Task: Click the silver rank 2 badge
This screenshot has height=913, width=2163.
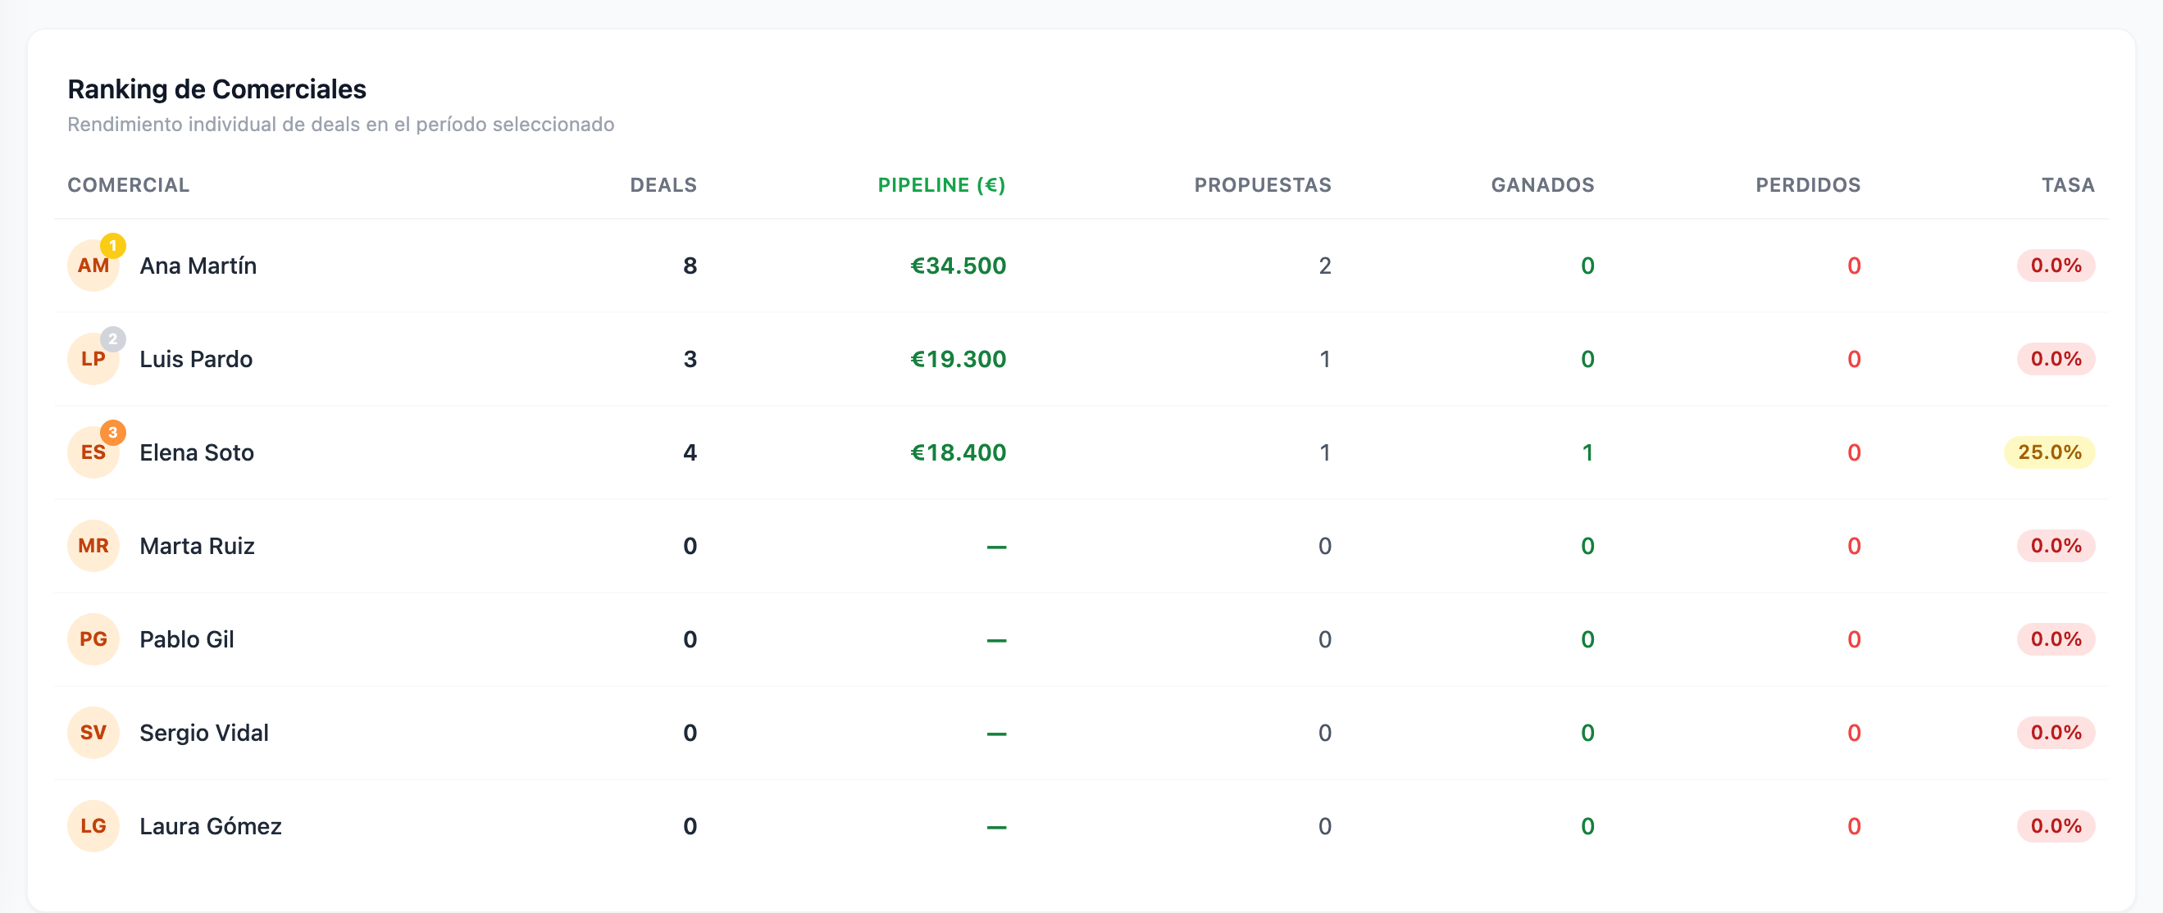Action: (x=113, y=339)
